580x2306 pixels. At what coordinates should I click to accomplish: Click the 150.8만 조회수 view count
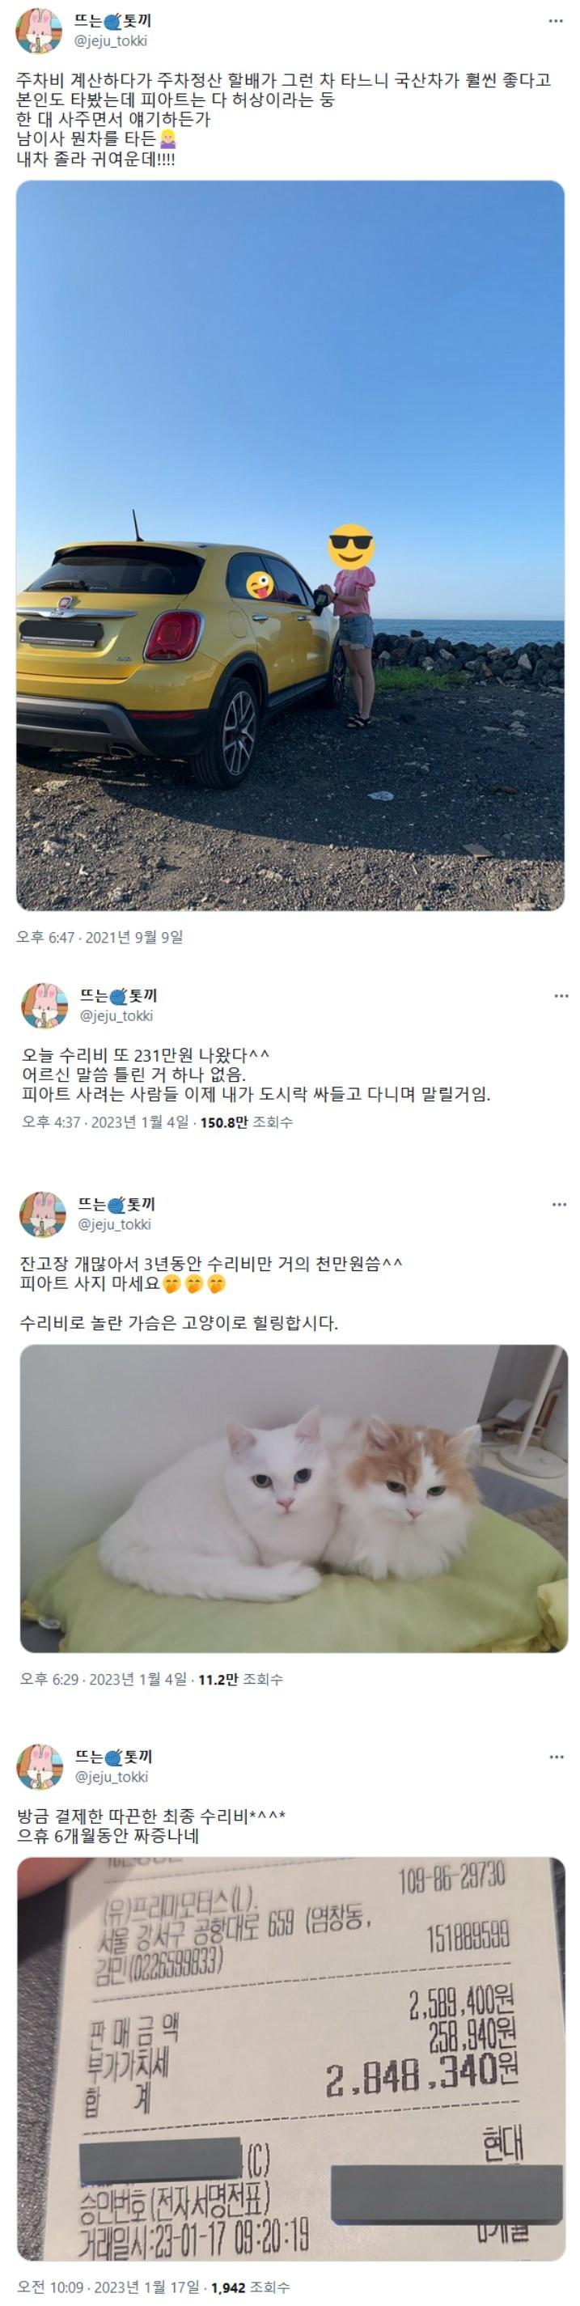tap(246, 1122)
